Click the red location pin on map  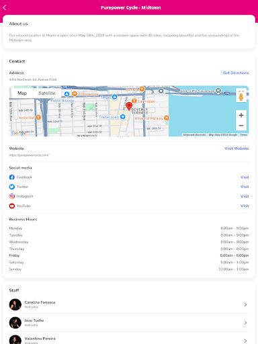(129, 106)
